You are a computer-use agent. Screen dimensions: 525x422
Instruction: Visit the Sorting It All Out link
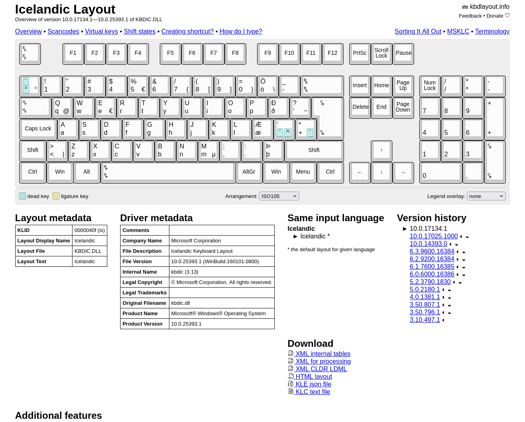[418, 32]
